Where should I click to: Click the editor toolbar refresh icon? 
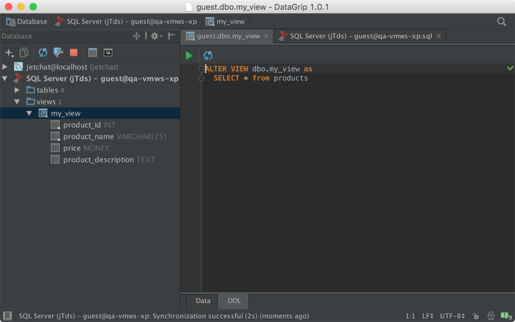208,55
